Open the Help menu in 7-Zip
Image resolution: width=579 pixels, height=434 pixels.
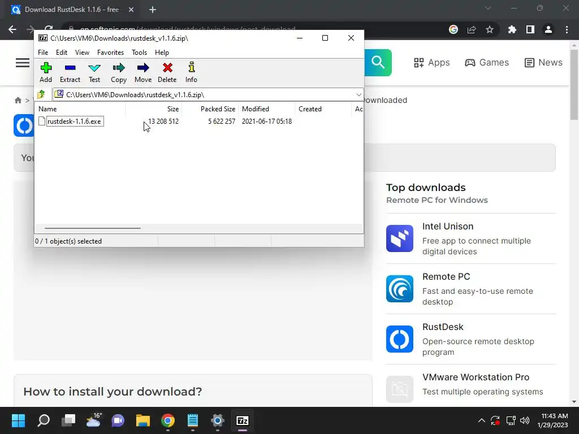[x=162, y=53]
